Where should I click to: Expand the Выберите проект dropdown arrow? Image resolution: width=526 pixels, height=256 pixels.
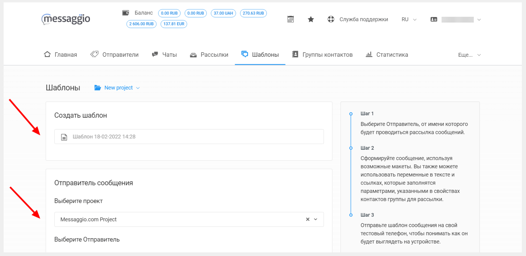(x=316, y=219)
